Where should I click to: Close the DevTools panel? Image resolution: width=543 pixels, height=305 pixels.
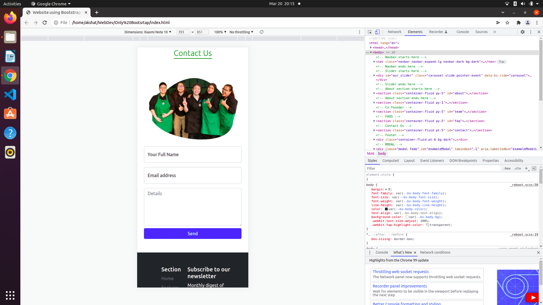(539, 32)
